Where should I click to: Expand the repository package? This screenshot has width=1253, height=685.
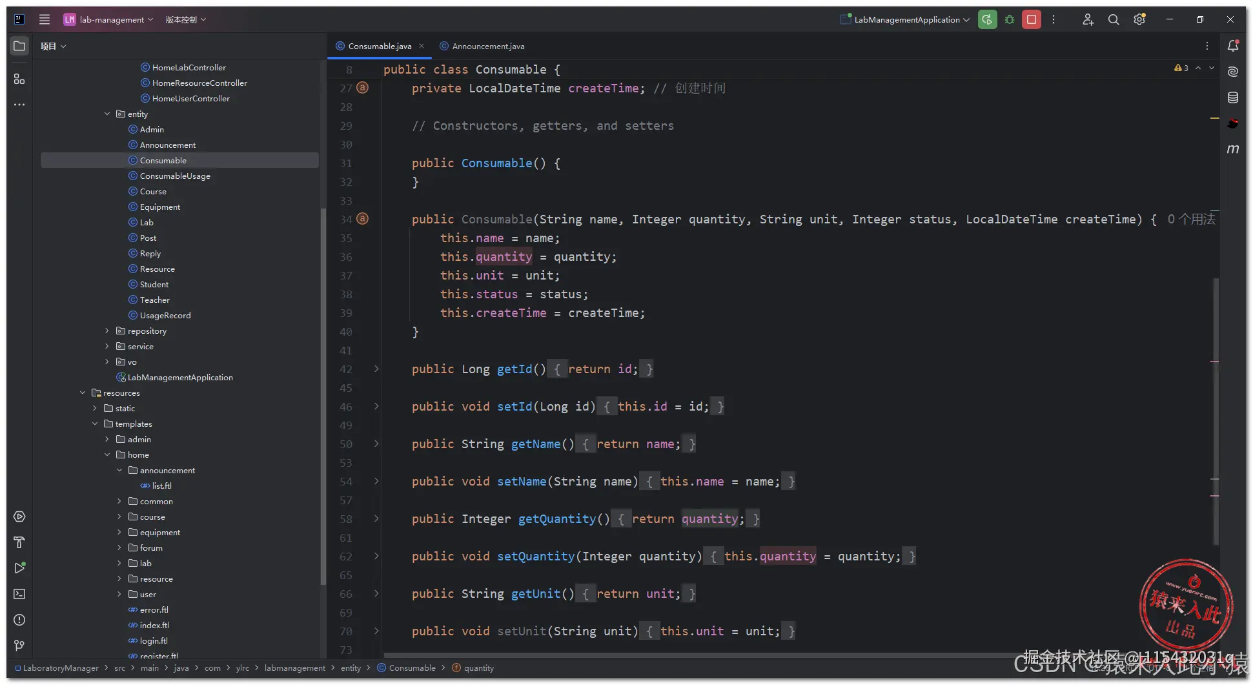107,331
